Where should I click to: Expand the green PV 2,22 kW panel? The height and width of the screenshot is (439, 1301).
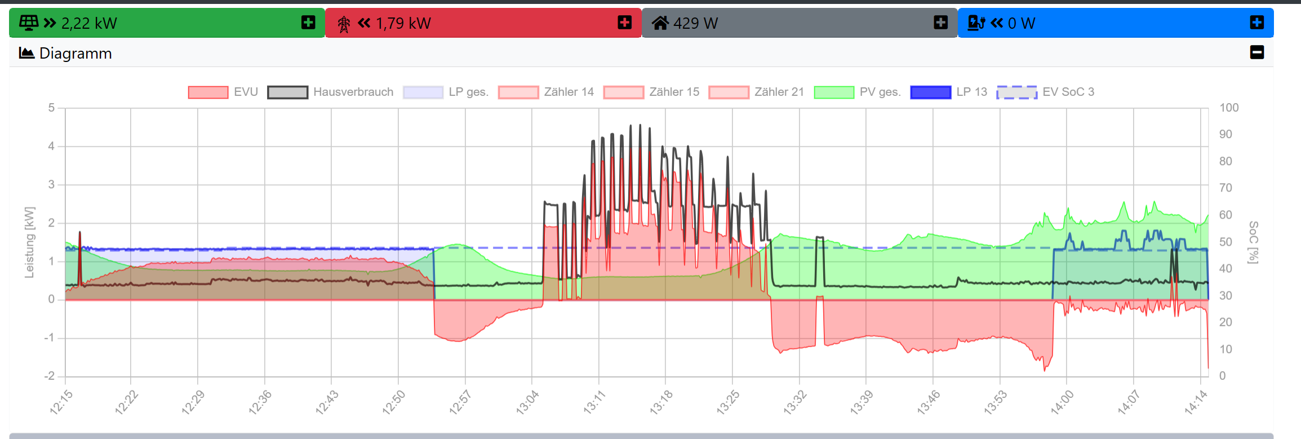[308, 23]
